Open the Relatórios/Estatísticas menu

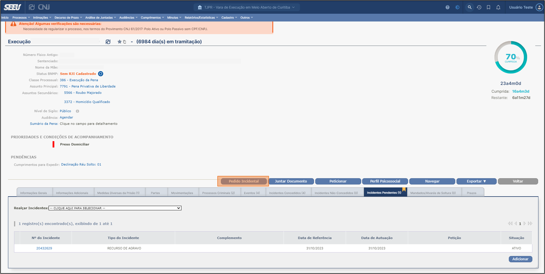201,18
